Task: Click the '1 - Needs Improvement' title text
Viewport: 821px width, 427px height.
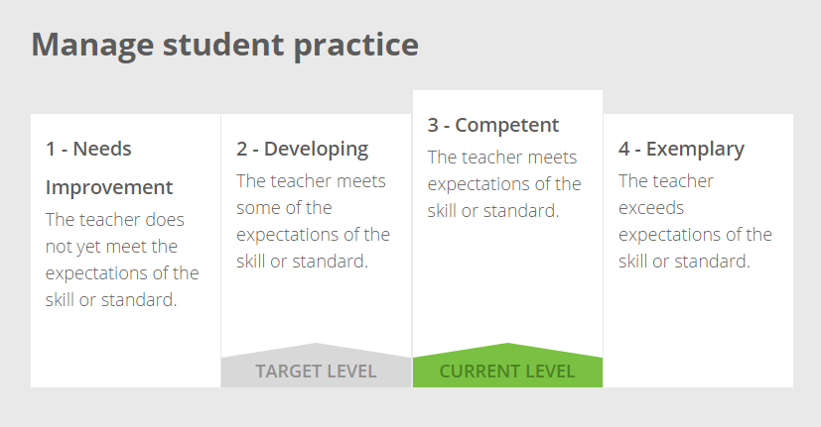Action: point(109,167)
